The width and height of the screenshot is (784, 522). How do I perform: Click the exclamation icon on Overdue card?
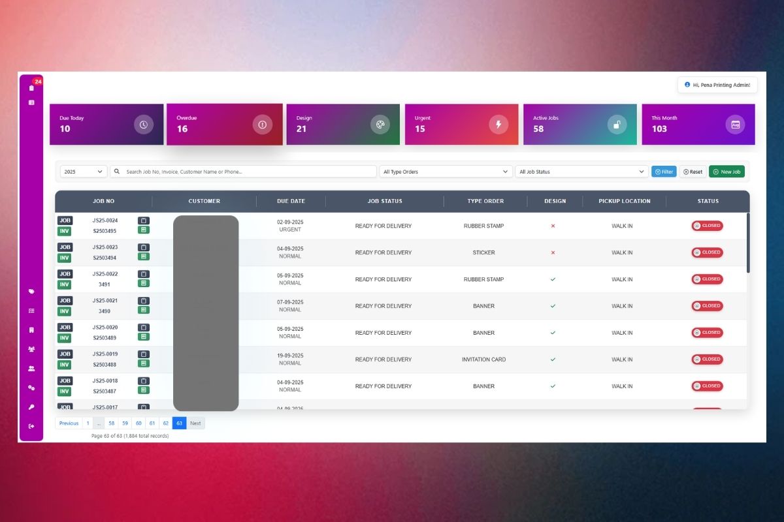(262, 125)
